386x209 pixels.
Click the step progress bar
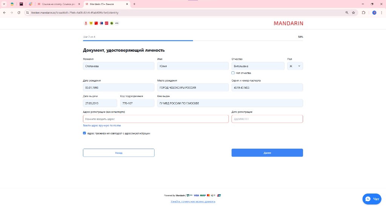pyautogui.click(x=193, y=40)
